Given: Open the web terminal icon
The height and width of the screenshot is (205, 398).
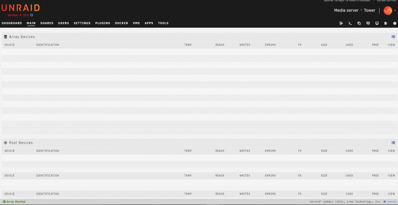Looking at the screenshot, I should pyautogui.click(x=350, y=23).
